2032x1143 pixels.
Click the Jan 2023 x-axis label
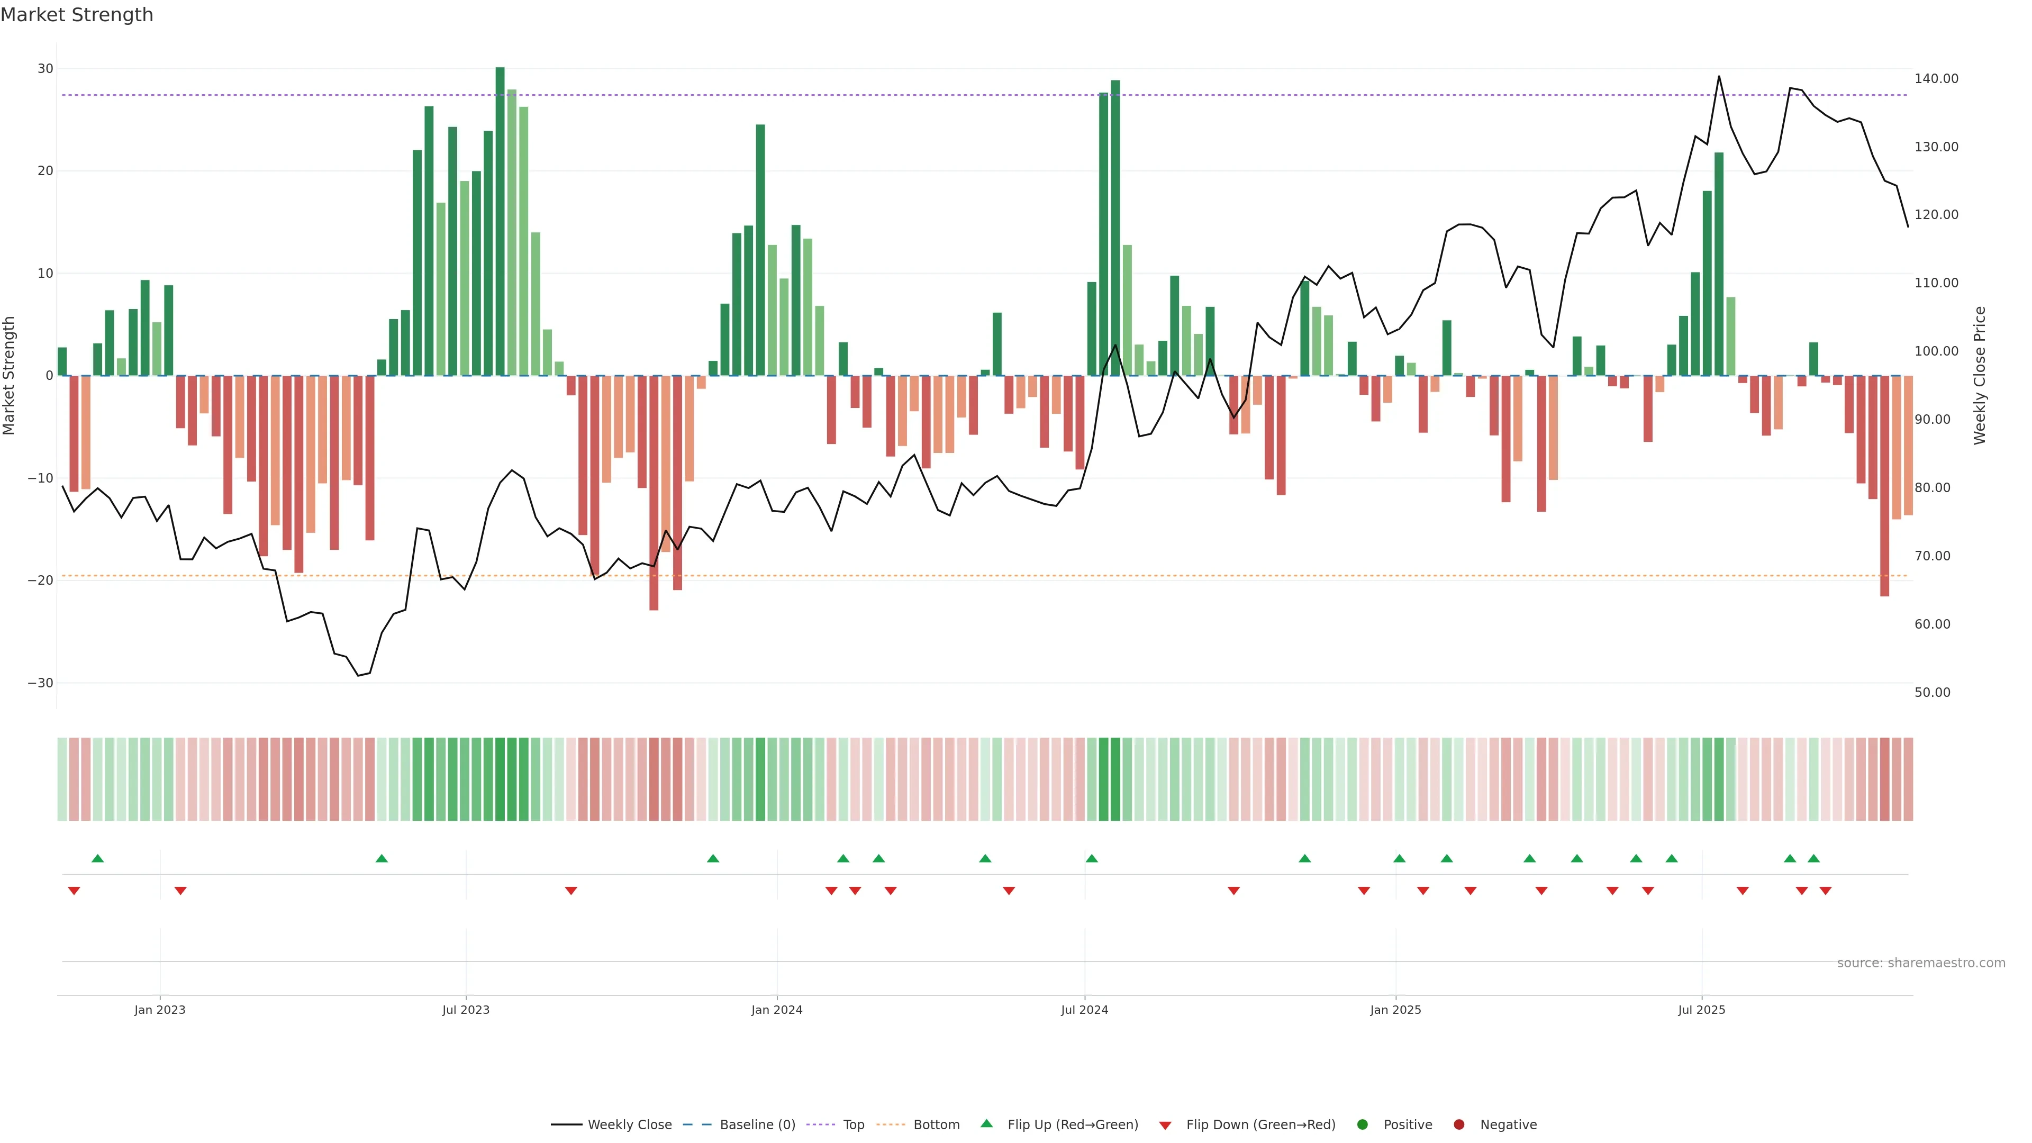(159, 1010)
